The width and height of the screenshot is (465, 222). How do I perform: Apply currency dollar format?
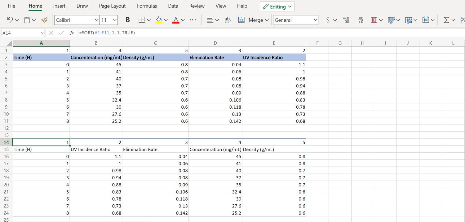click(328, 20)
